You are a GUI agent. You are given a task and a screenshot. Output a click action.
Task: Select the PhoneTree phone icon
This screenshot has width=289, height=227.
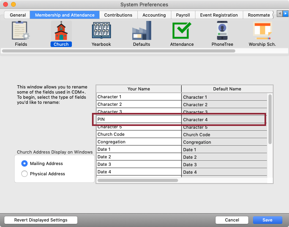click(x=222, y=31)
